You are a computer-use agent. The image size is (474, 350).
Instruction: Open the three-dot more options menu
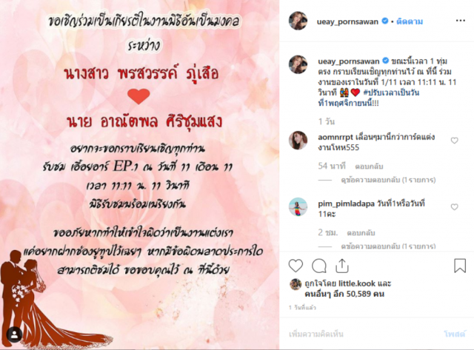[x=461, y=21]
